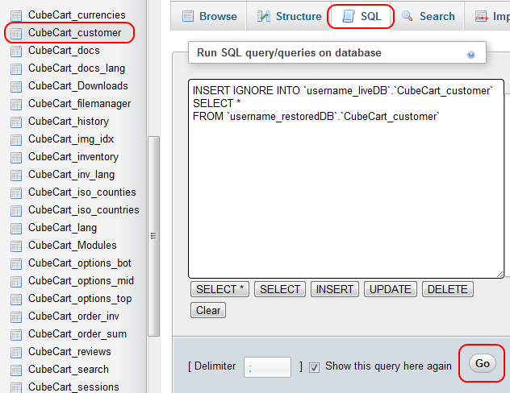Viewport: 510px width, 393px height.
Task: Insert SELECT * template into query
Action: [219, 289]
